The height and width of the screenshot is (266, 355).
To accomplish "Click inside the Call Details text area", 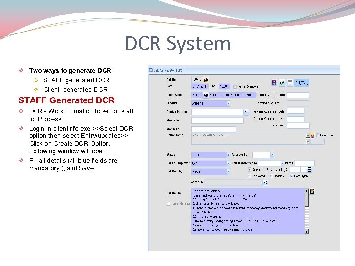I will tap(248, 211).
